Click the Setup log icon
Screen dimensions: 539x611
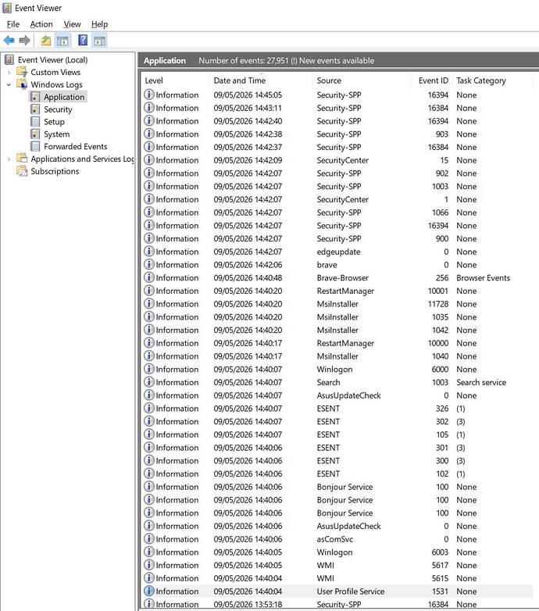click(35, 122)
